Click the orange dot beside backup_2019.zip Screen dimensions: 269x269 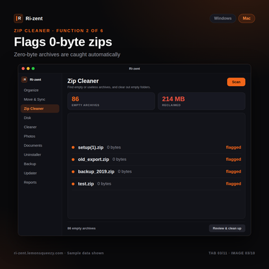click(x=73, y=172)
